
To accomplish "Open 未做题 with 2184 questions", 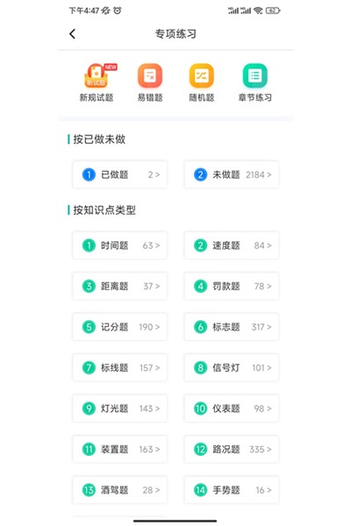I will coord(232,174).
